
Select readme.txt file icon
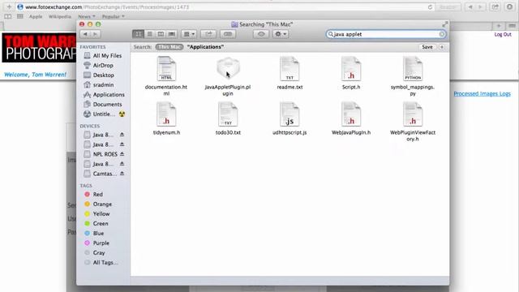point(290,68)
